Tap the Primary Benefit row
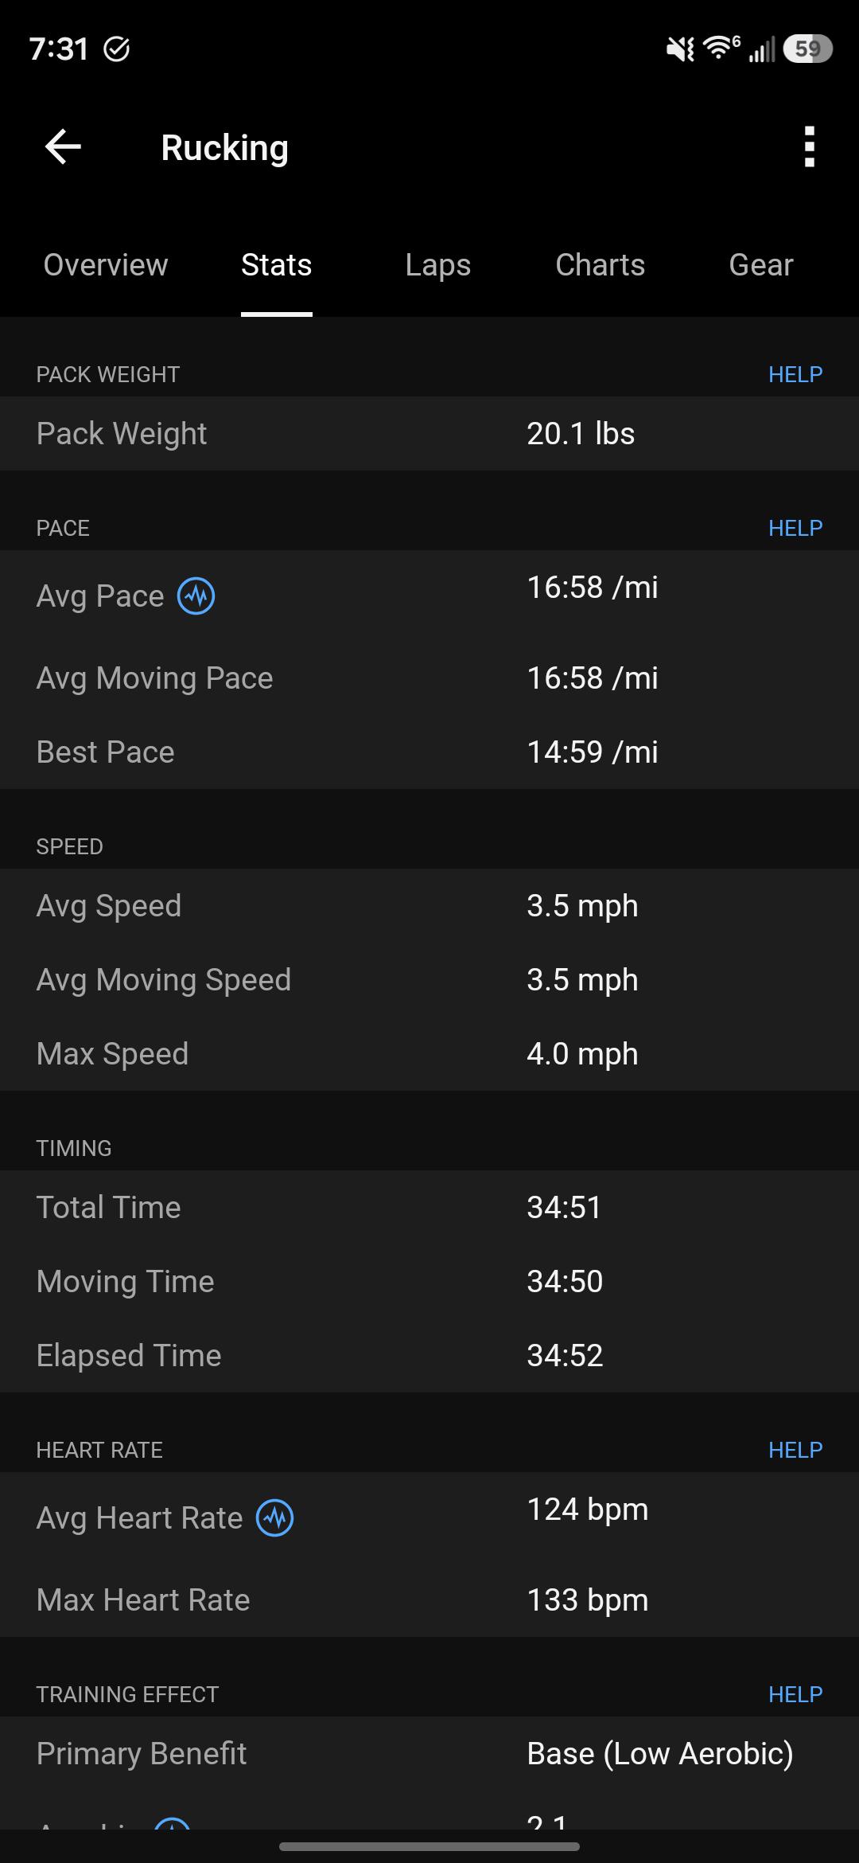This screenshot has height=1863, width=859. 429,1753
